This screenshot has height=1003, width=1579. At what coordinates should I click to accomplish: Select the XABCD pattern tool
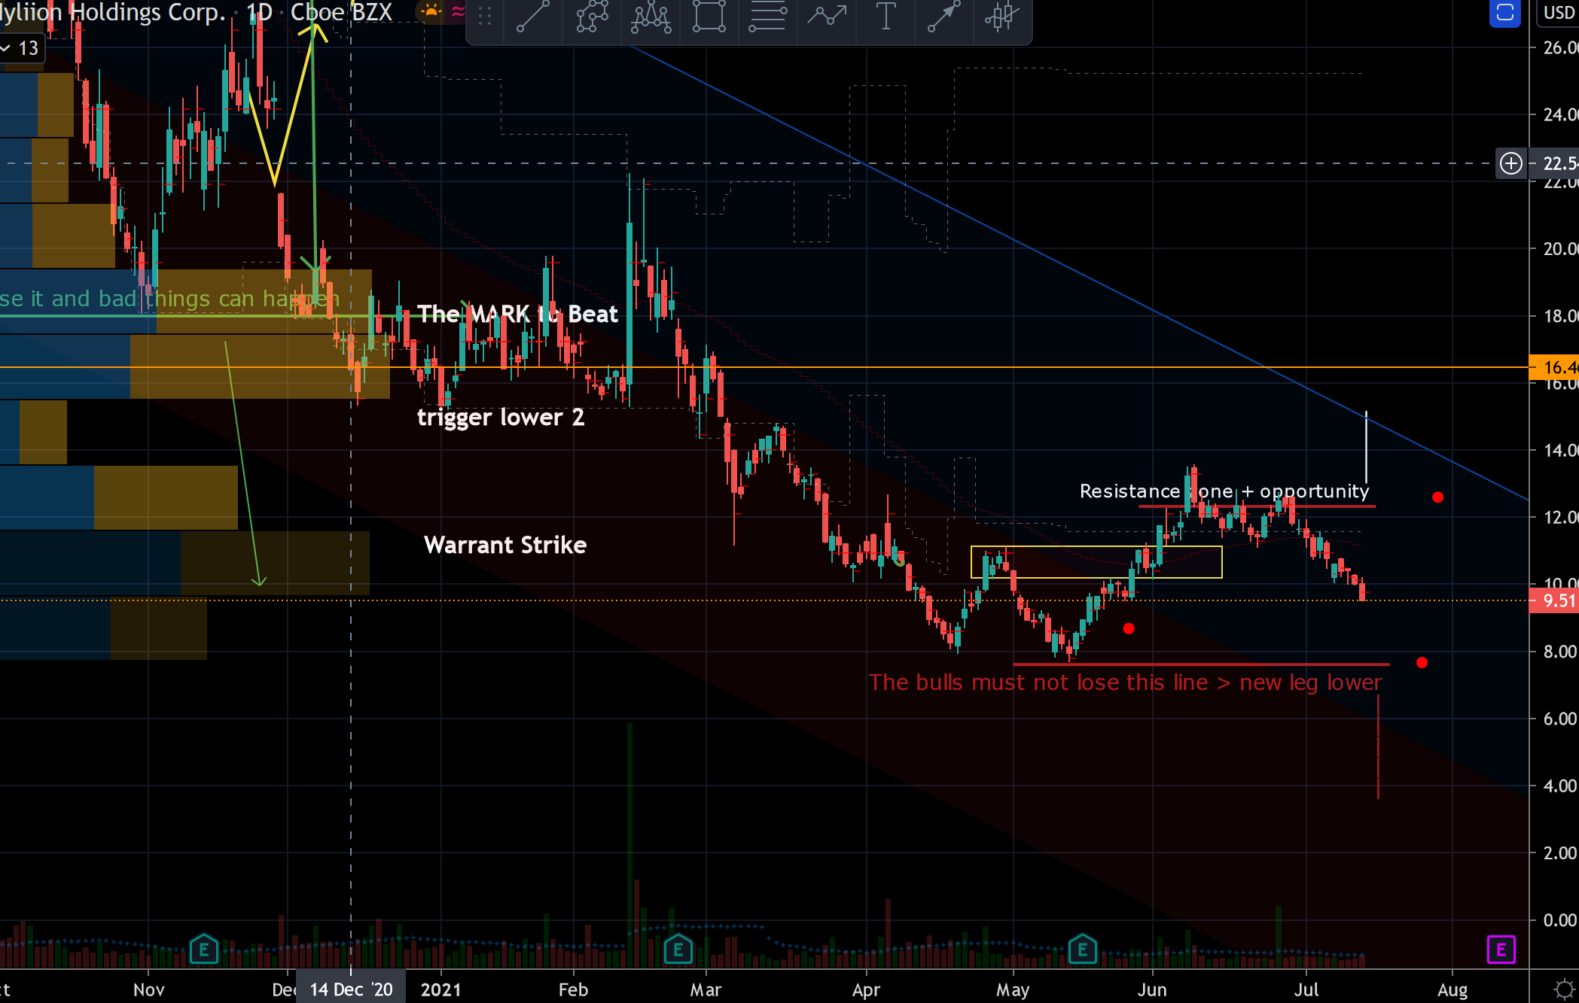(592, 17)
